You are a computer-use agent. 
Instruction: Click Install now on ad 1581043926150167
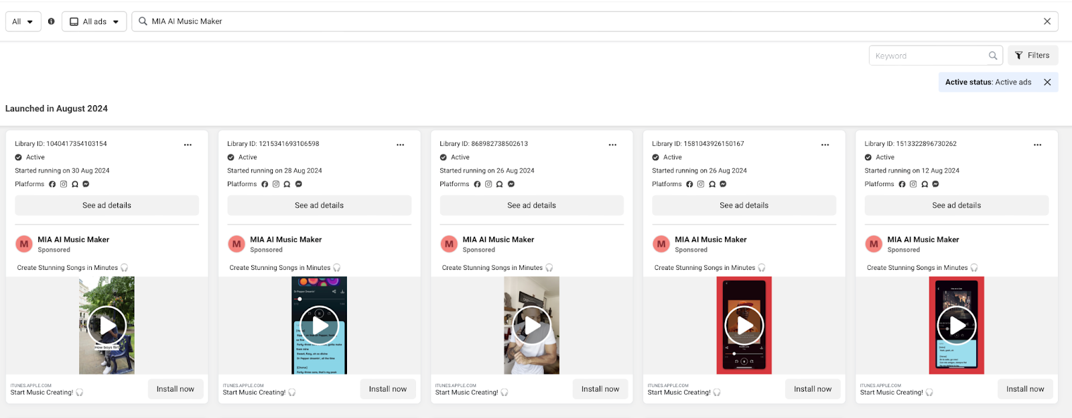coord(813,389)
